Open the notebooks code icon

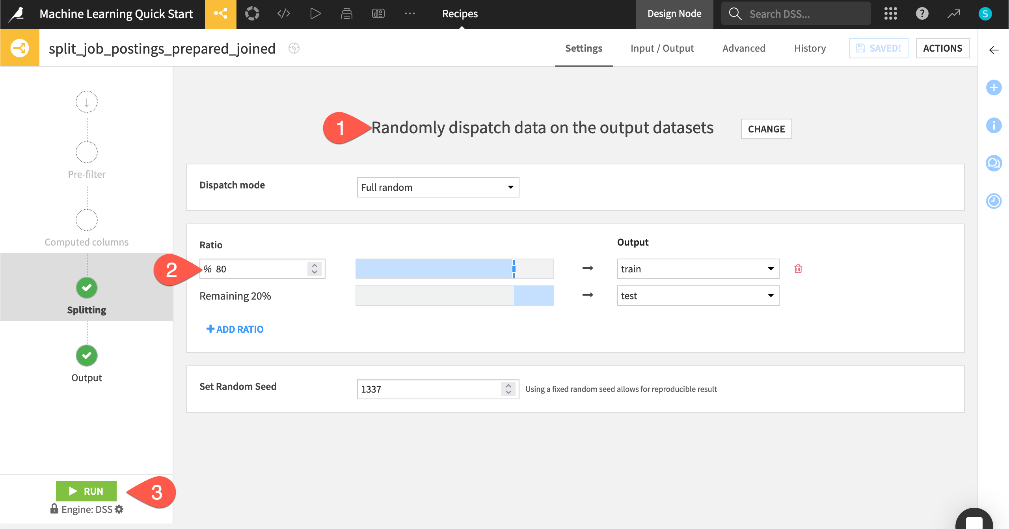click(283, 13)
